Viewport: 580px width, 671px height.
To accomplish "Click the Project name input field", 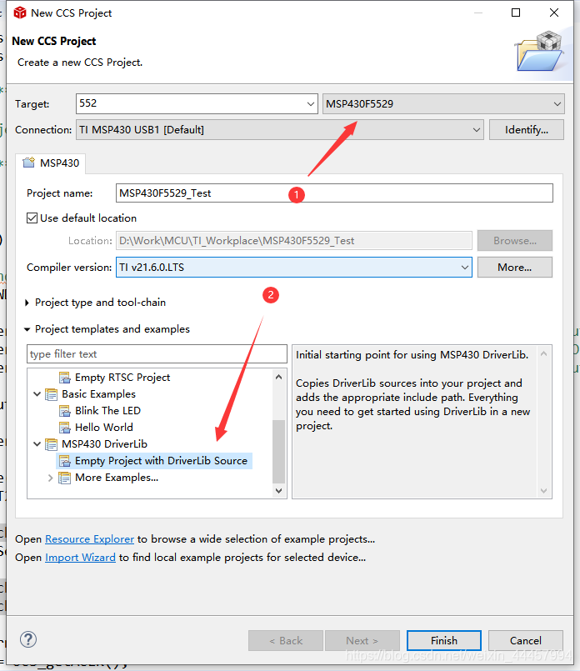I will 334,193.
